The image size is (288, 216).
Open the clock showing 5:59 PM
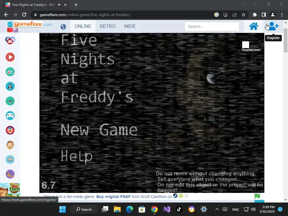coord(267,209)
